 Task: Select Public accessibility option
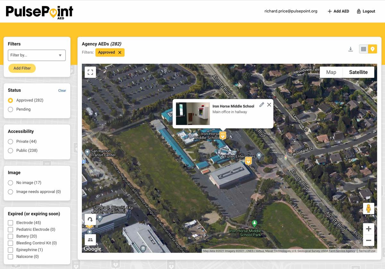(11, 150)
